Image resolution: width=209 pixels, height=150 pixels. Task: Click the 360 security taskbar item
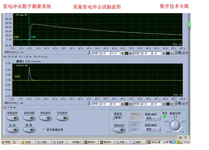click(28, 142)
